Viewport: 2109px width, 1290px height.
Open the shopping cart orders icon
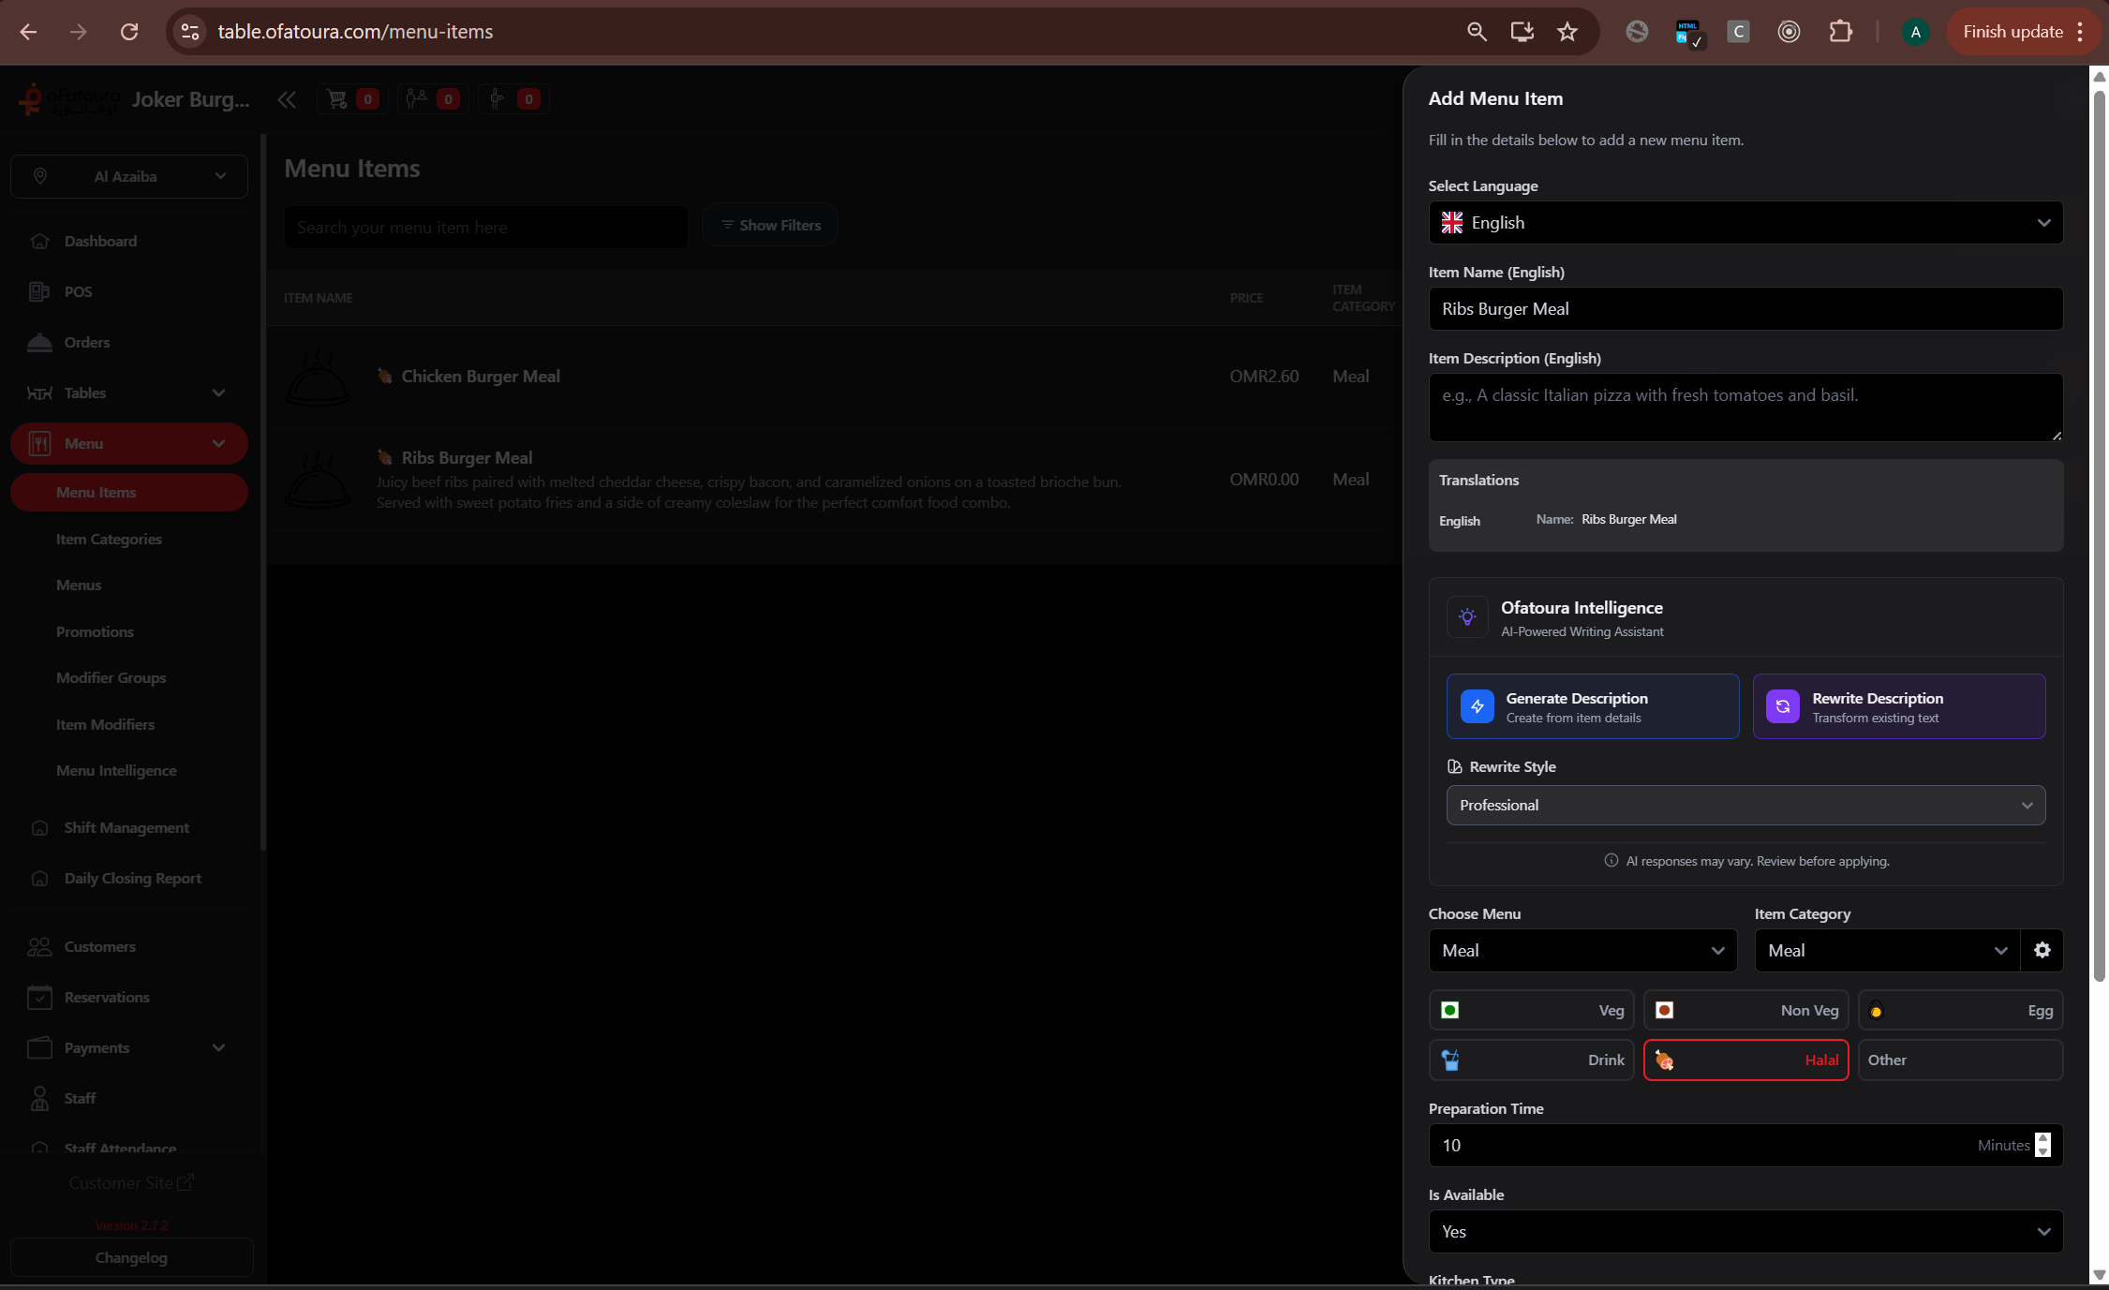(337, 99)
